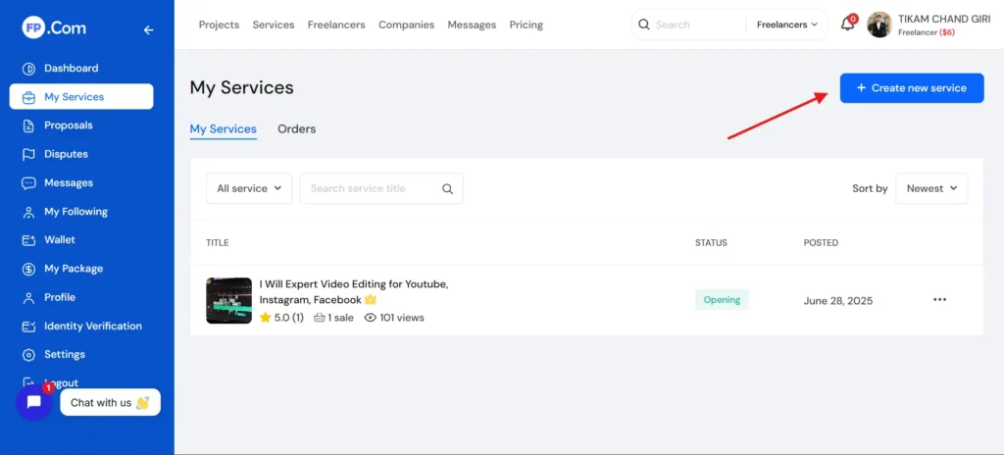Open Pricing in the top navigation
This screenshot has width=1004, height=455.
tap(526, 25)
